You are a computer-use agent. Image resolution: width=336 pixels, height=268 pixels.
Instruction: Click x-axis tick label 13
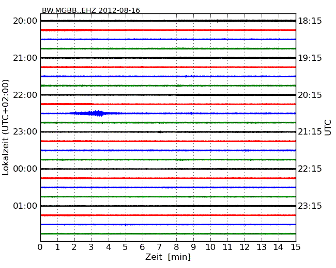tap(262, 247)
